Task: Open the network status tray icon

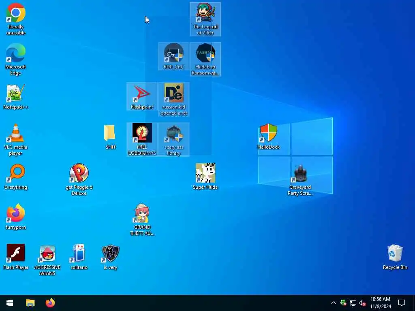Action: point(353,303)
